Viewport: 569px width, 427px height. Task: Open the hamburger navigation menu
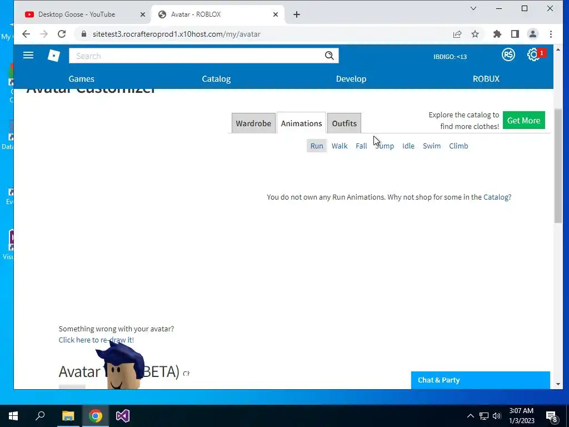28,55
